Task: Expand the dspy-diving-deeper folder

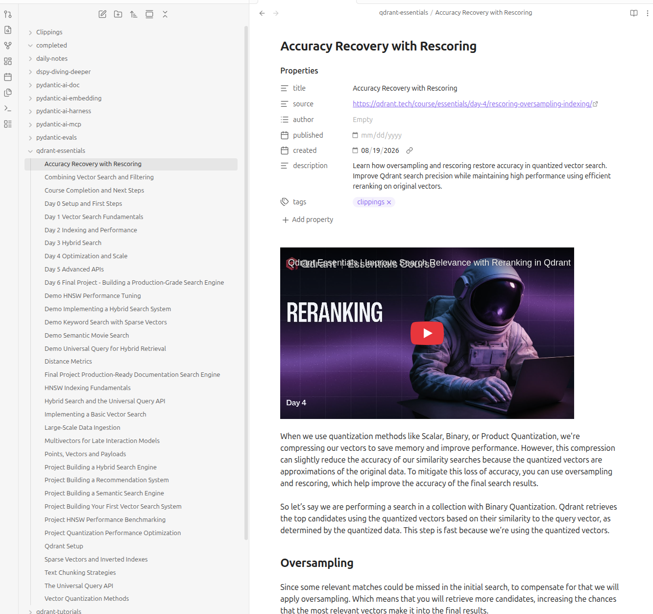Action: [30, 72]
